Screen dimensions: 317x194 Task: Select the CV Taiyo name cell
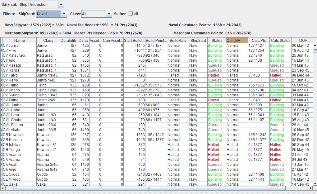pos(19,75)
